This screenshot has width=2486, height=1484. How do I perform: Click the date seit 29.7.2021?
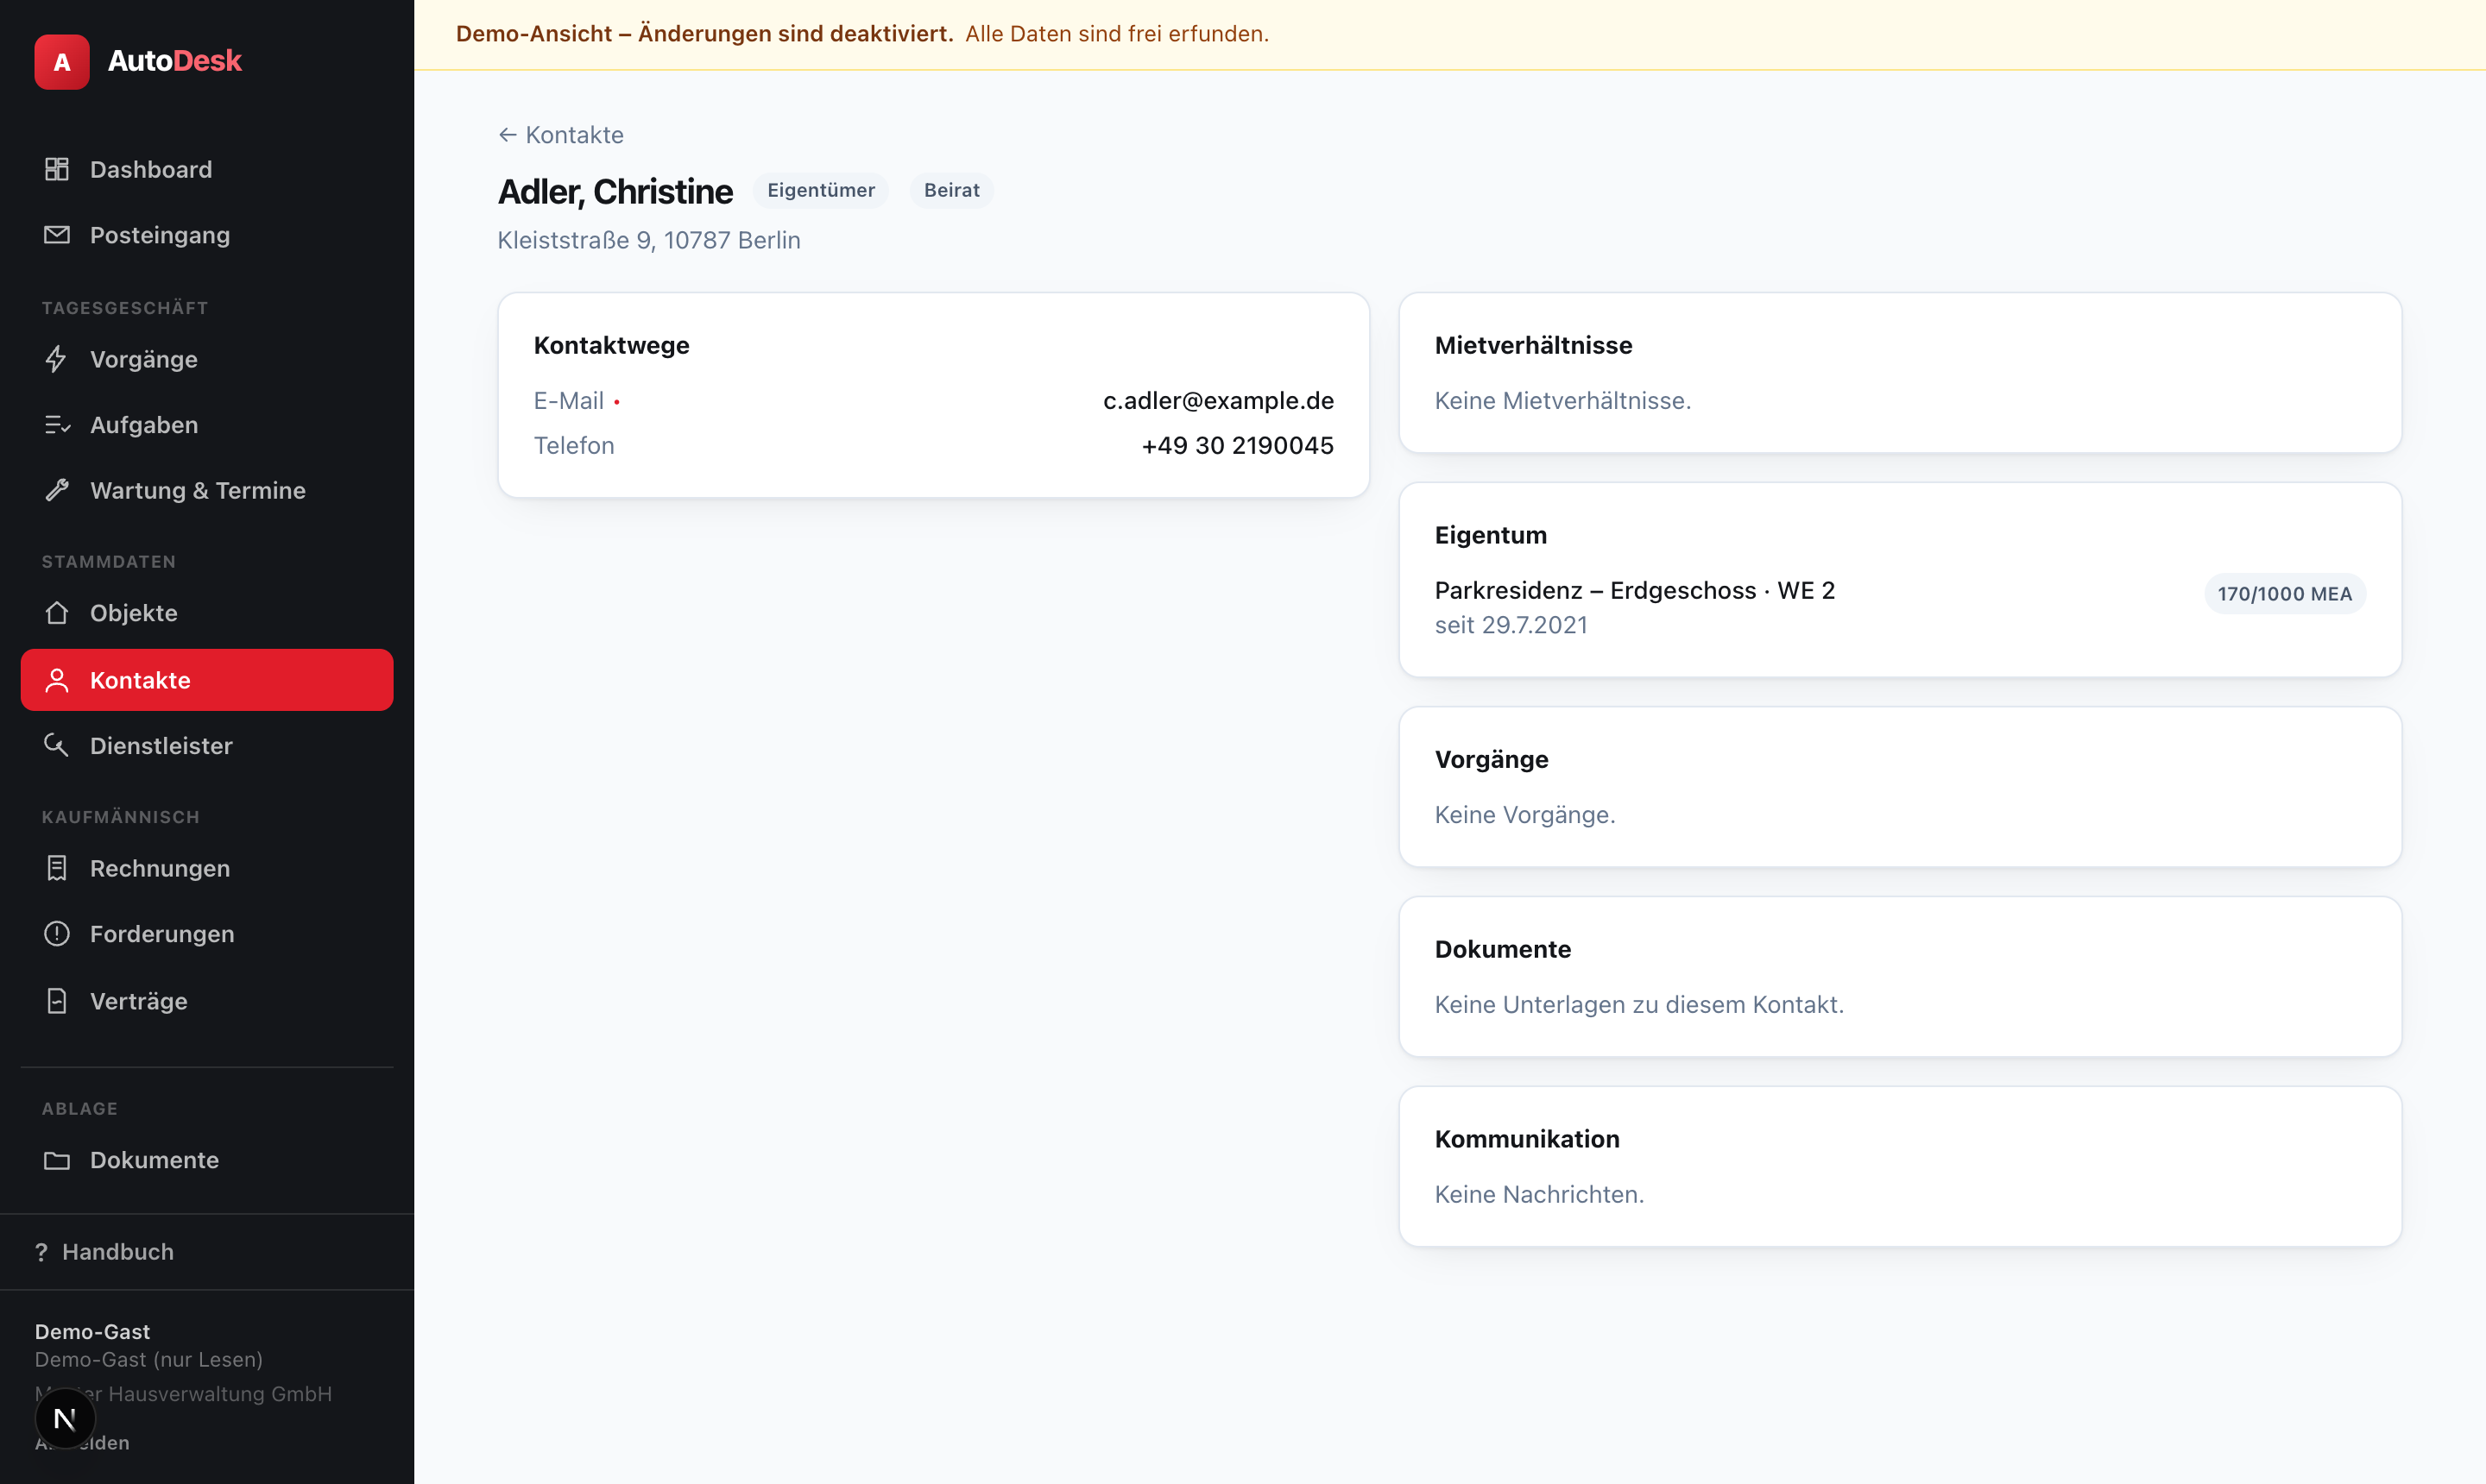(1511, 626)
